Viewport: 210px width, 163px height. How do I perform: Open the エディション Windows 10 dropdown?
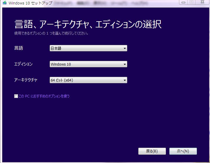coord(88,64)
